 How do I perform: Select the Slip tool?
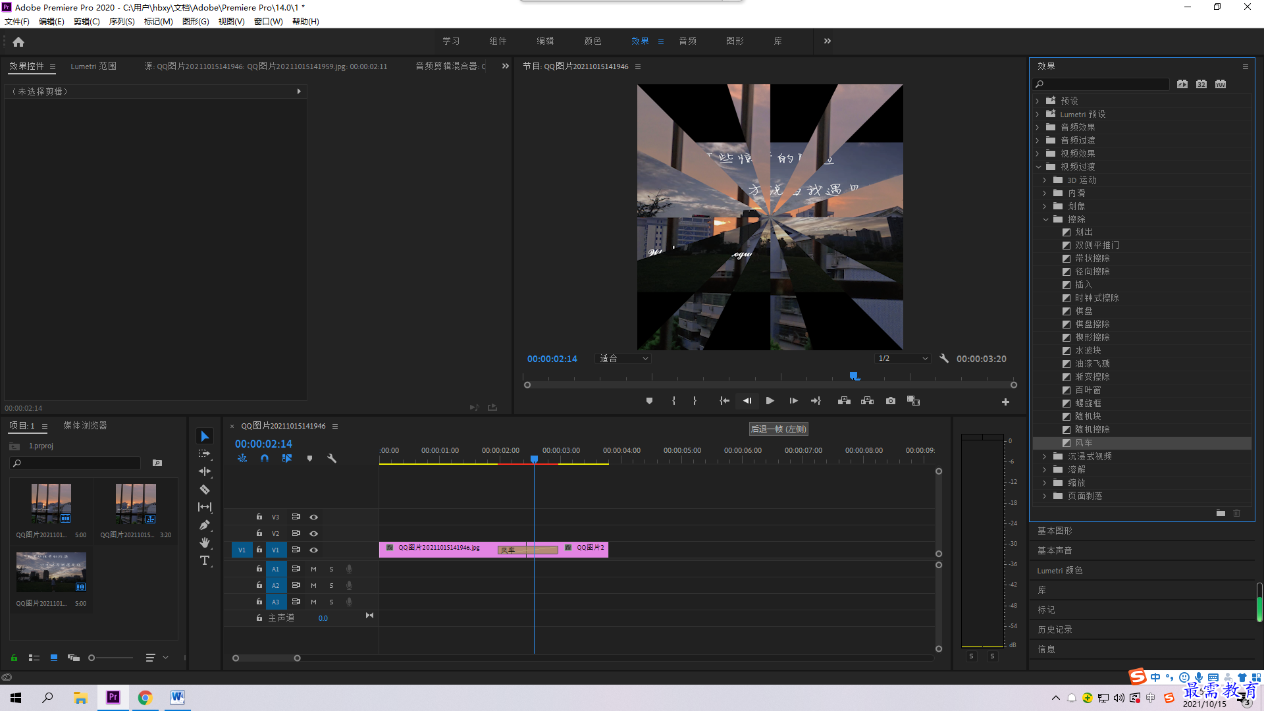(205, 507)
